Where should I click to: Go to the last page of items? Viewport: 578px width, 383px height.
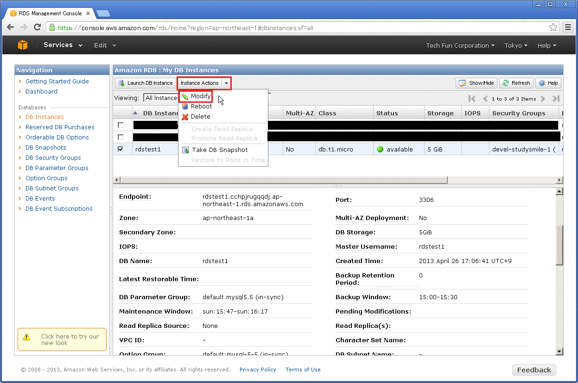556,99
